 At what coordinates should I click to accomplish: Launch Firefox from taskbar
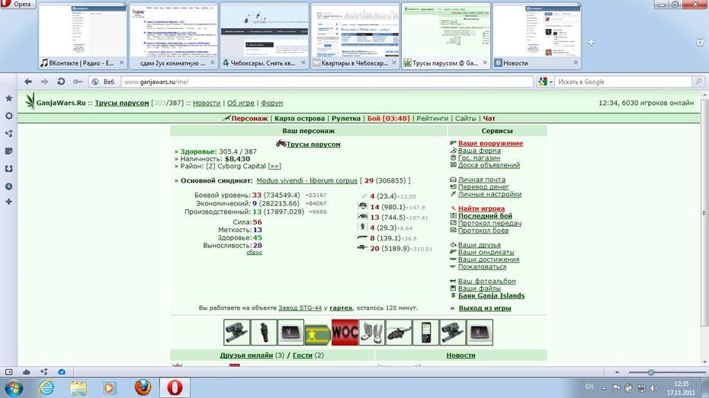[x=143, y=387]
